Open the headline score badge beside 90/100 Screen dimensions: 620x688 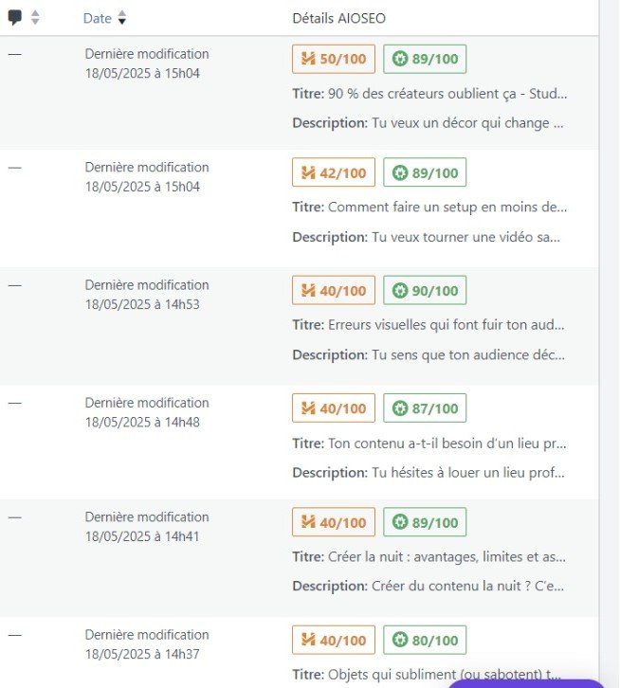click(334, 290)
